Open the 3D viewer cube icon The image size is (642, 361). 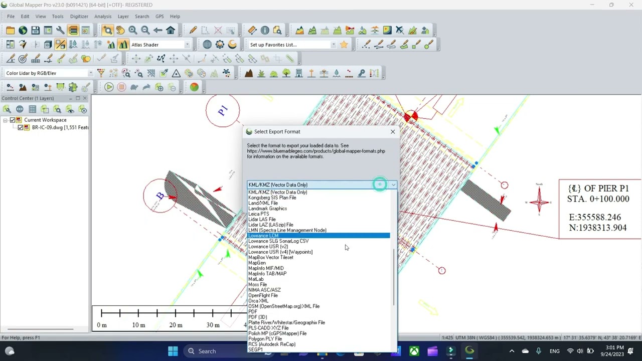coord(48,45)
